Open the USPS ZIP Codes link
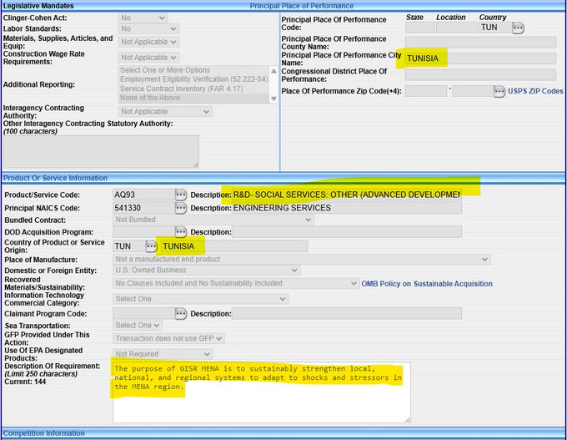567x440 pixels. click(x=535, y=91)
